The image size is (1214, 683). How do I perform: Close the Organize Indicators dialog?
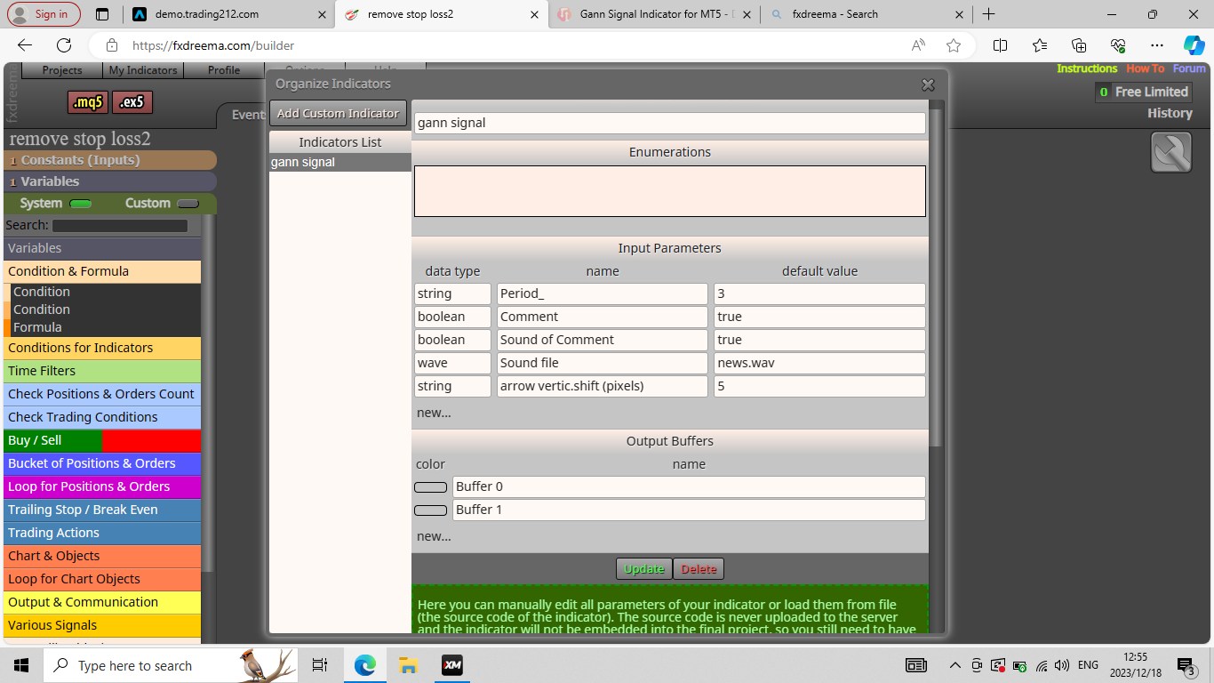(x=928, y=84)
